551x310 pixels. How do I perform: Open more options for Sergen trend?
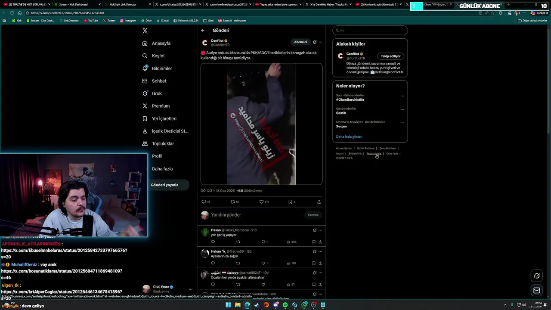pos(402,123)
